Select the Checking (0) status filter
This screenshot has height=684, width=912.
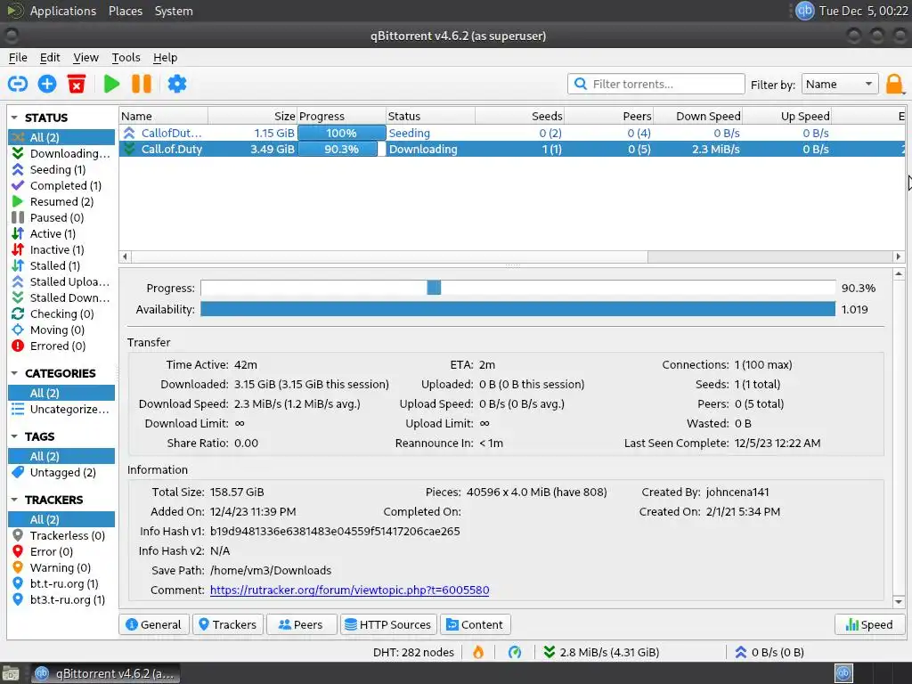coord(61,313)
